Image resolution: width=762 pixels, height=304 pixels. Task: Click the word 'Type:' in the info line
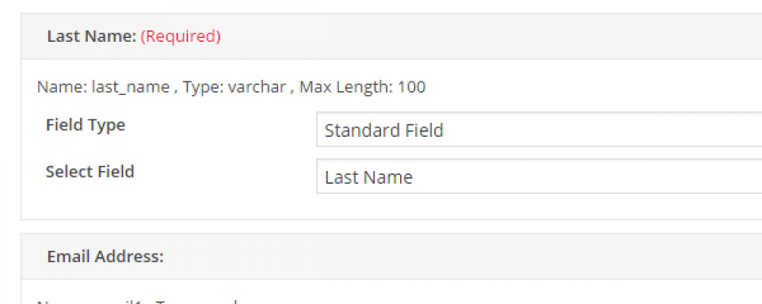pos(200,87)
